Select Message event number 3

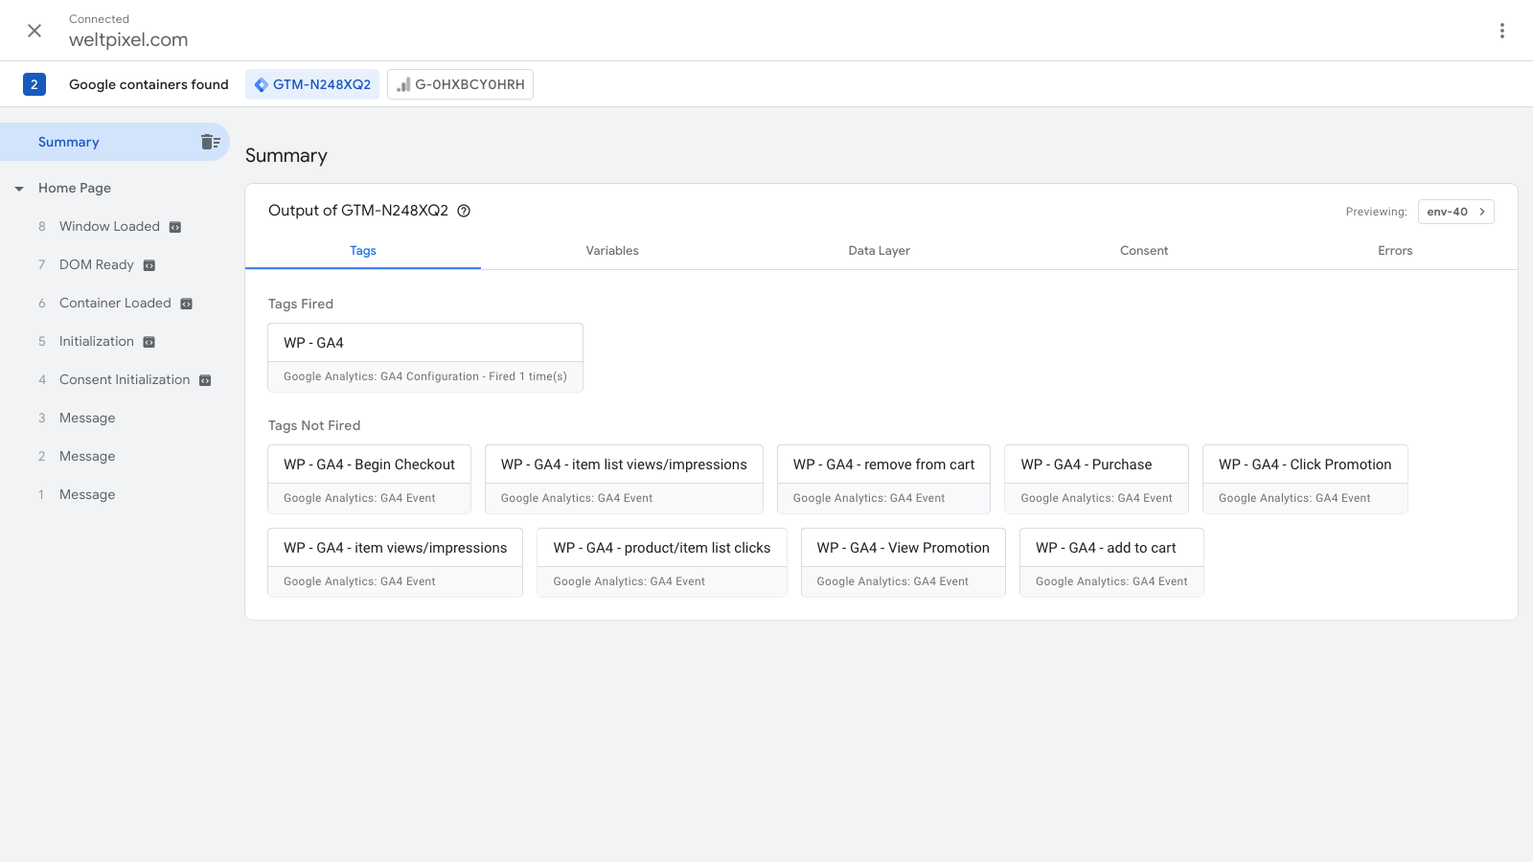tap(86, 418)
